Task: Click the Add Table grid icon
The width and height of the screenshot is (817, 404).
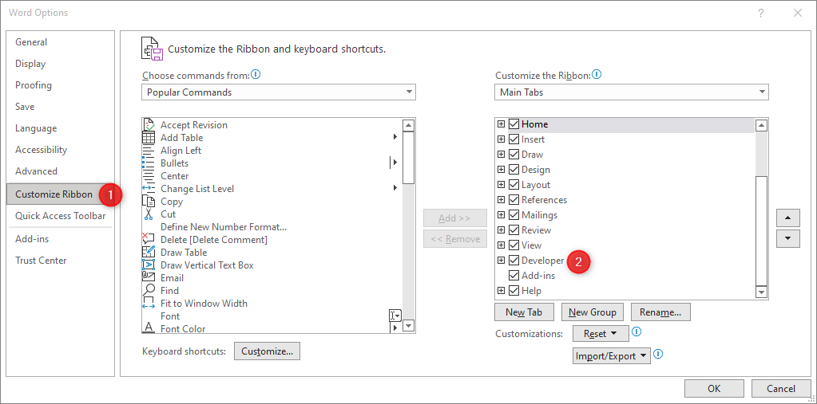Action: tap(149, 138)
